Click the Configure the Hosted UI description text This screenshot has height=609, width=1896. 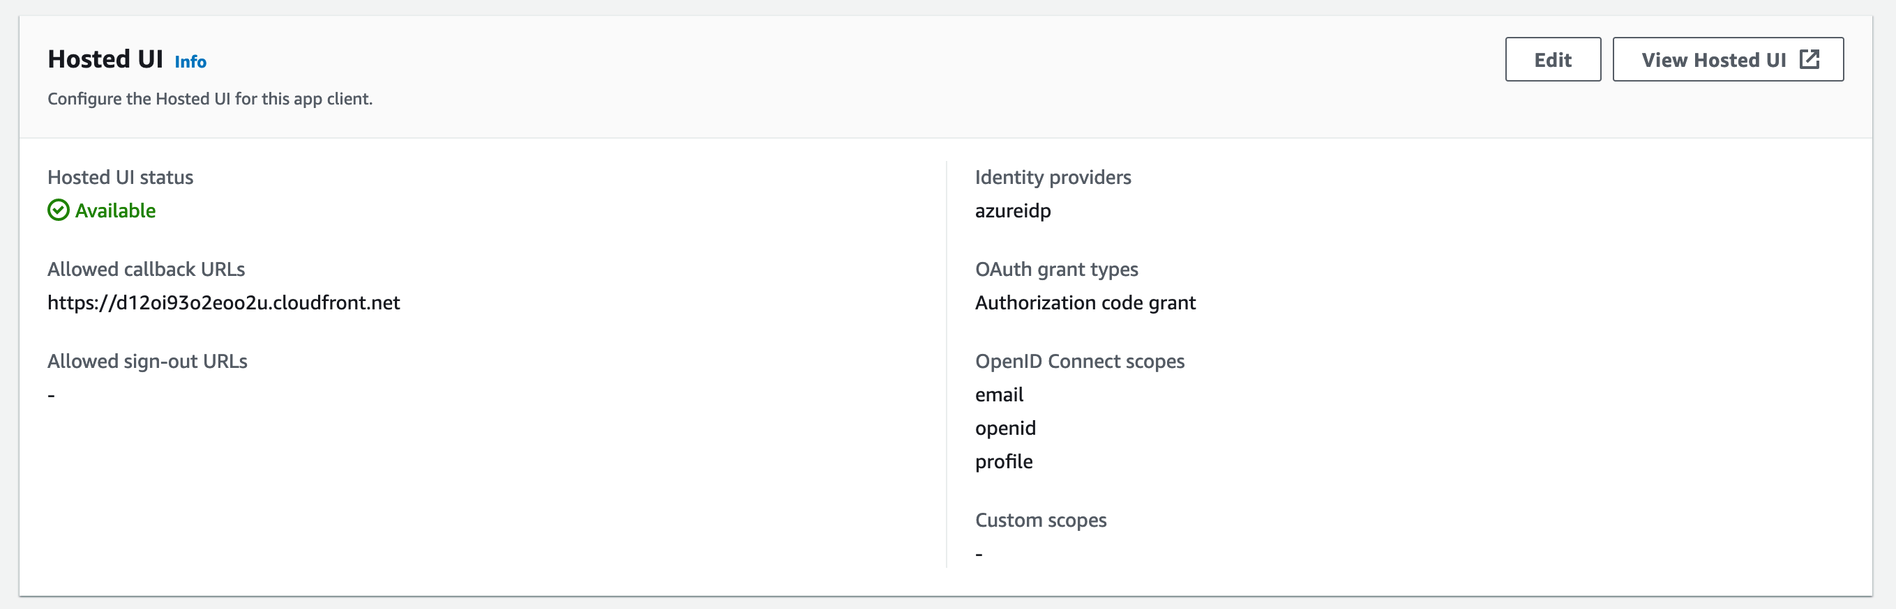[x=210, y=99]
